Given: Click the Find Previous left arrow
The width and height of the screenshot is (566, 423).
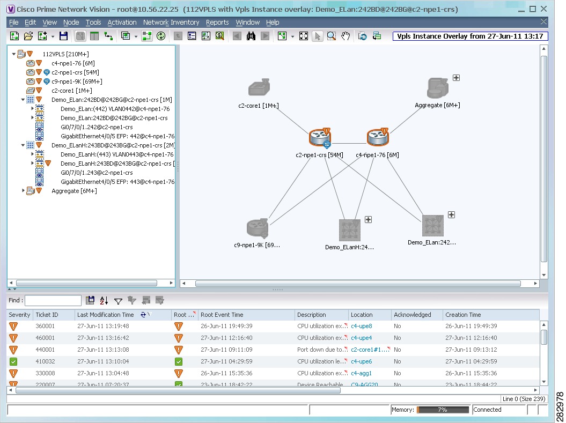Looking at the screenshot, I should click(237, 36).
